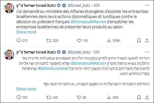
Task: Retweet the French tweet with 326 reposts
Action: tap(52, 40)
